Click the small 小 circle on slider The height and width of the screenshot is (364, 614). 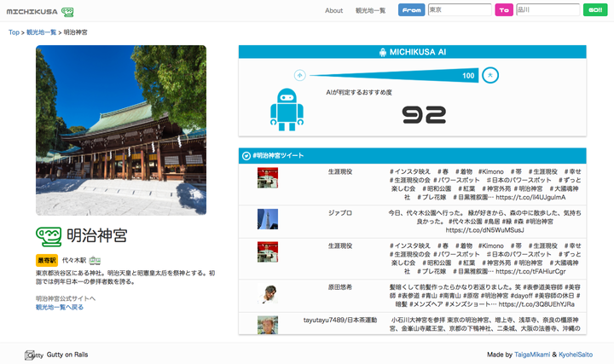[x=299, y=75]
